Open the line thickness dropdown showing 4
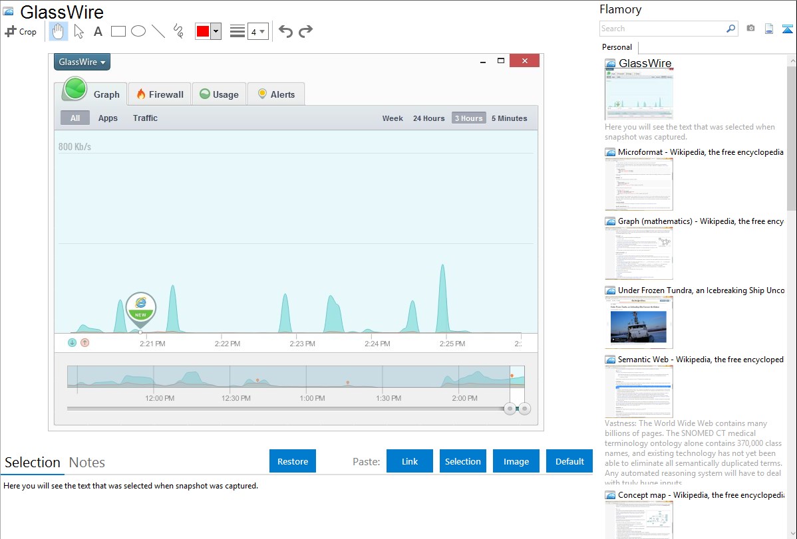 click(257, 31)
